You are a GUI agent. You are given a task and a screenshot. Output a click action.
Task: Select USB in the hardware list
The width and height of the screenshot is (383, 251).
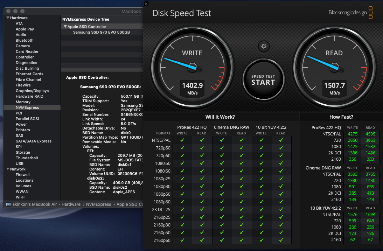tap(20, 163)
